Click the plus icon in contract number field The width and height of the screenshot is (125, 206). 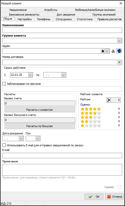119,62
